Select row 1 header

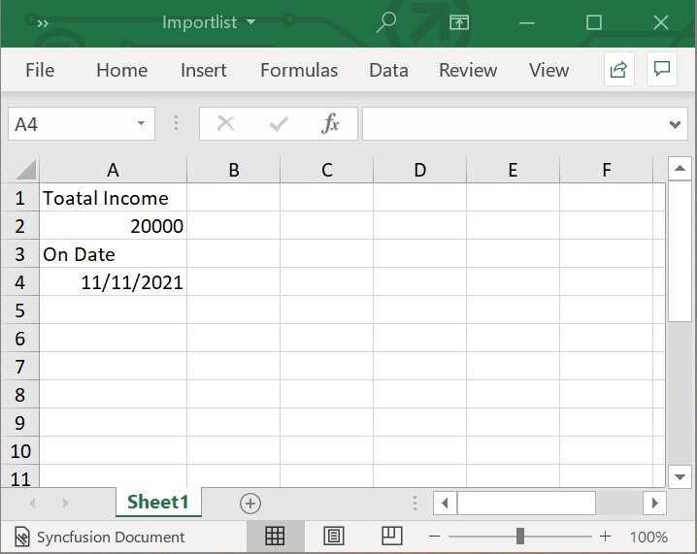point(19,198)
